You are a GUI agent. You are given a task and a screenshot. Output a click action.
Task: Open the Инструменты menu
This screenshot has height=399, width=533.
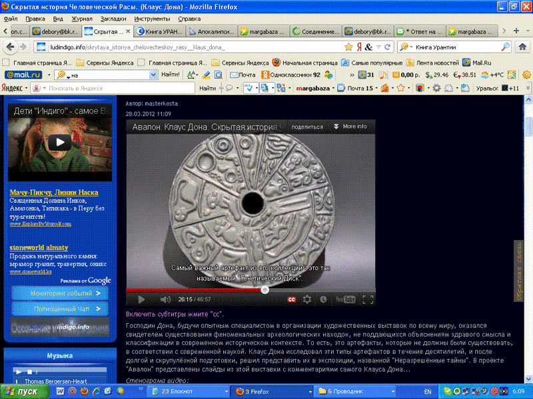152,19
